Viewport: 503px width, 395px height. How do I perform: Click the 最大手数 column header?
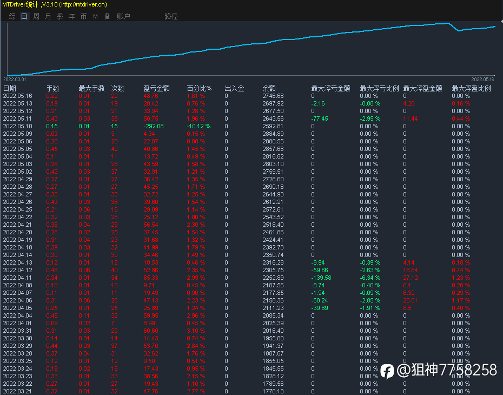point(92,88)
